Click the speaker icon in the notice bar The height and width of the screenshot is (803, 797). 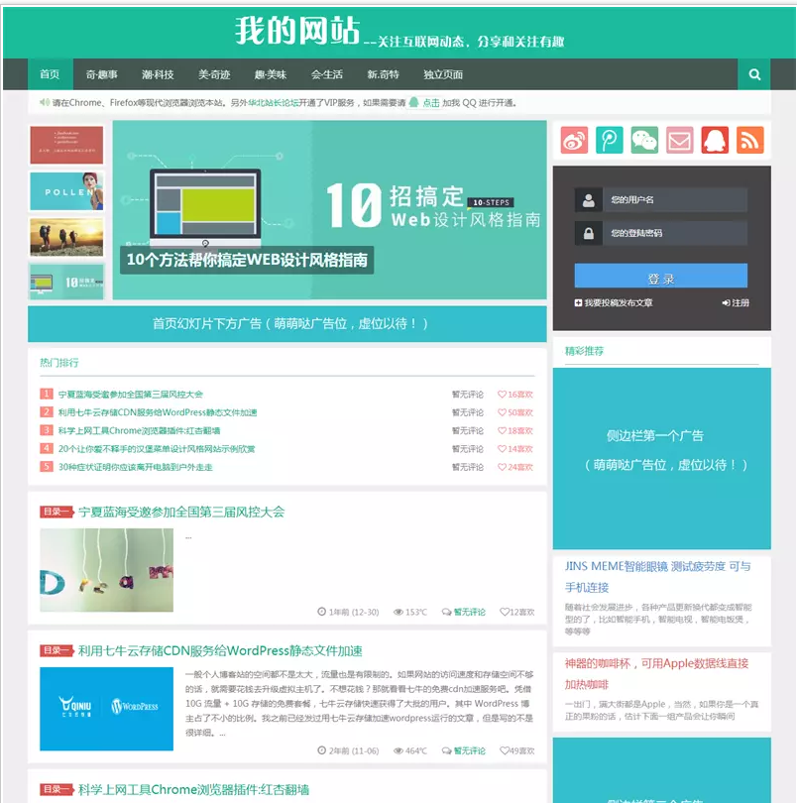(45, 102)
